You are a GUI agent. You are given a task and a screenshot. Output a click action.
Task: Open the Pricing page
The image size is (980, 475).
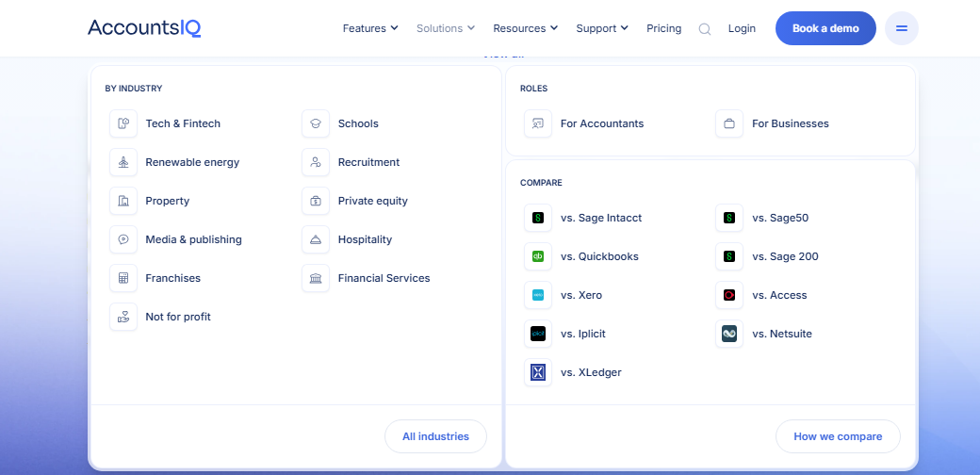pyautogui.click(x=663, y=28)
